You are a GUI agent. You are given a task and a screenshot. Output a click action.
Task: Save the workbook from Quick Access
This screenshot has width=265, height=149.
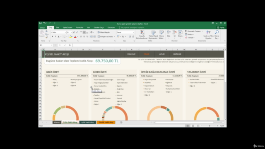(41, 23)
